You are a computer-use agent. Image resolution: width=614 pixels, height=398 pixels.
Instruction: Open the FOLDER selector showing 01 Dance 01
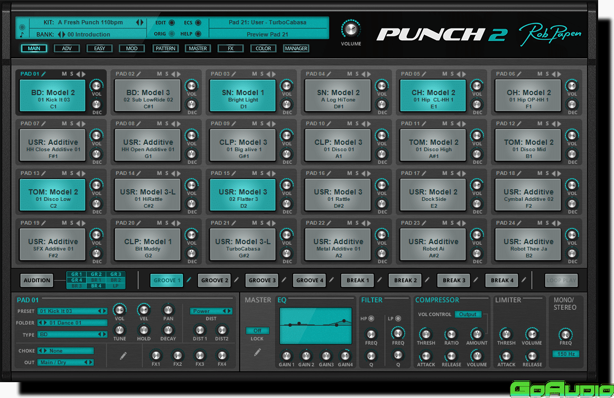72,323
